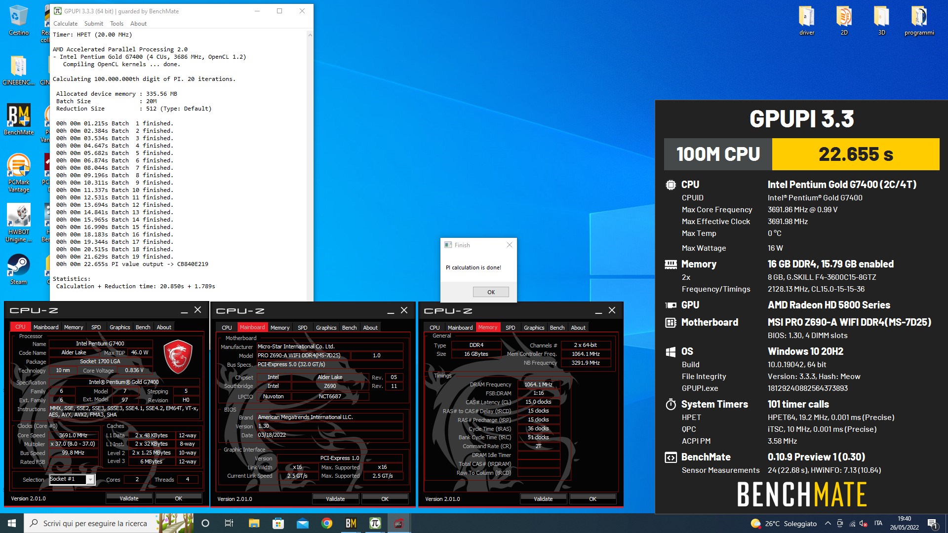
Task: Launch Google Chrome from the taskbar
Action: [326, 523]
